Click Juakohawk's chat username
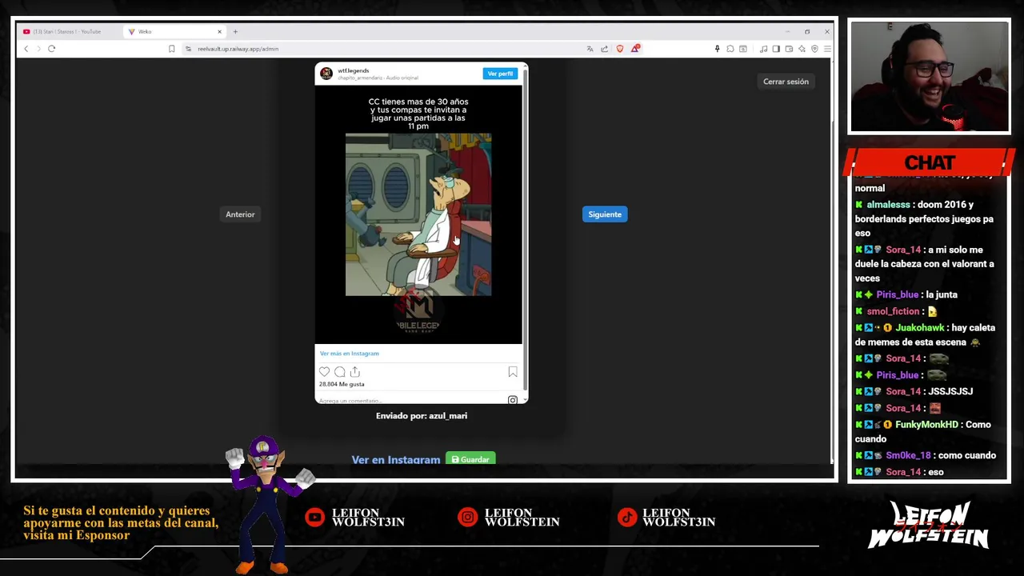This screenshot has height=576, width=1024. click(920, 328)
